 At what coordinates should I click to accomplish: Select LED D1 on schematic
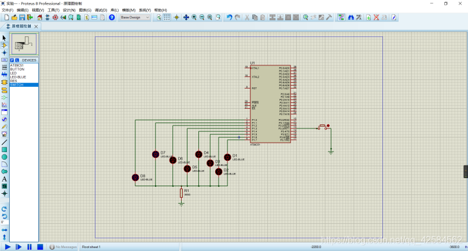[227, 157]
